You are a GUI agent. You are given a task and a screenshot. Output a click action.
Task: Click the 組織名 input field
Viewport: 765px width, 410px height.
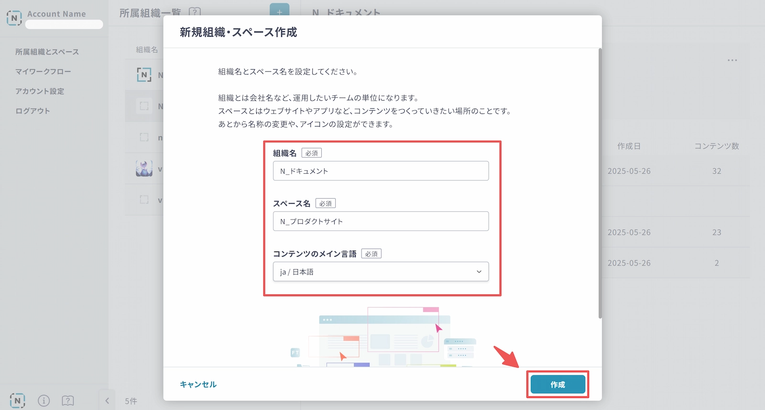pos(381,171)
